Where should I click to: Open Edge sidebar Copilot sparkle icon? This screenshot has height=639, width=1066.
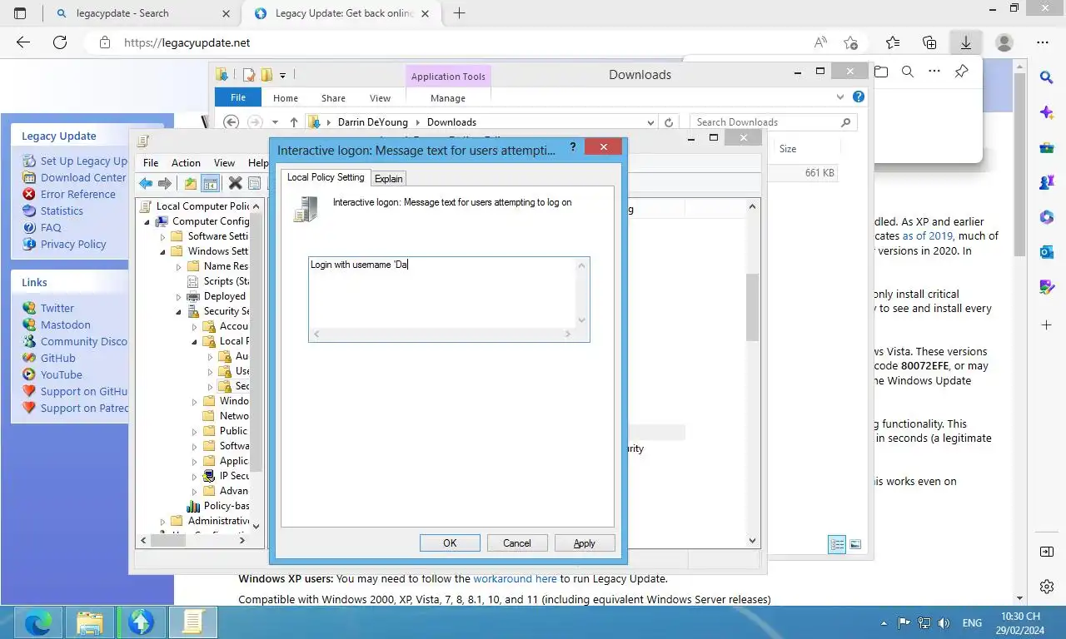click(1047, 112)
